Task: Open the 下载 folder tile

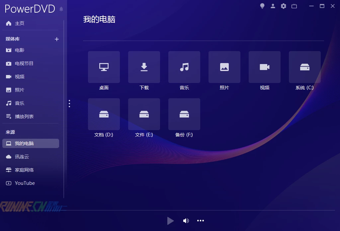Action: 144,67
